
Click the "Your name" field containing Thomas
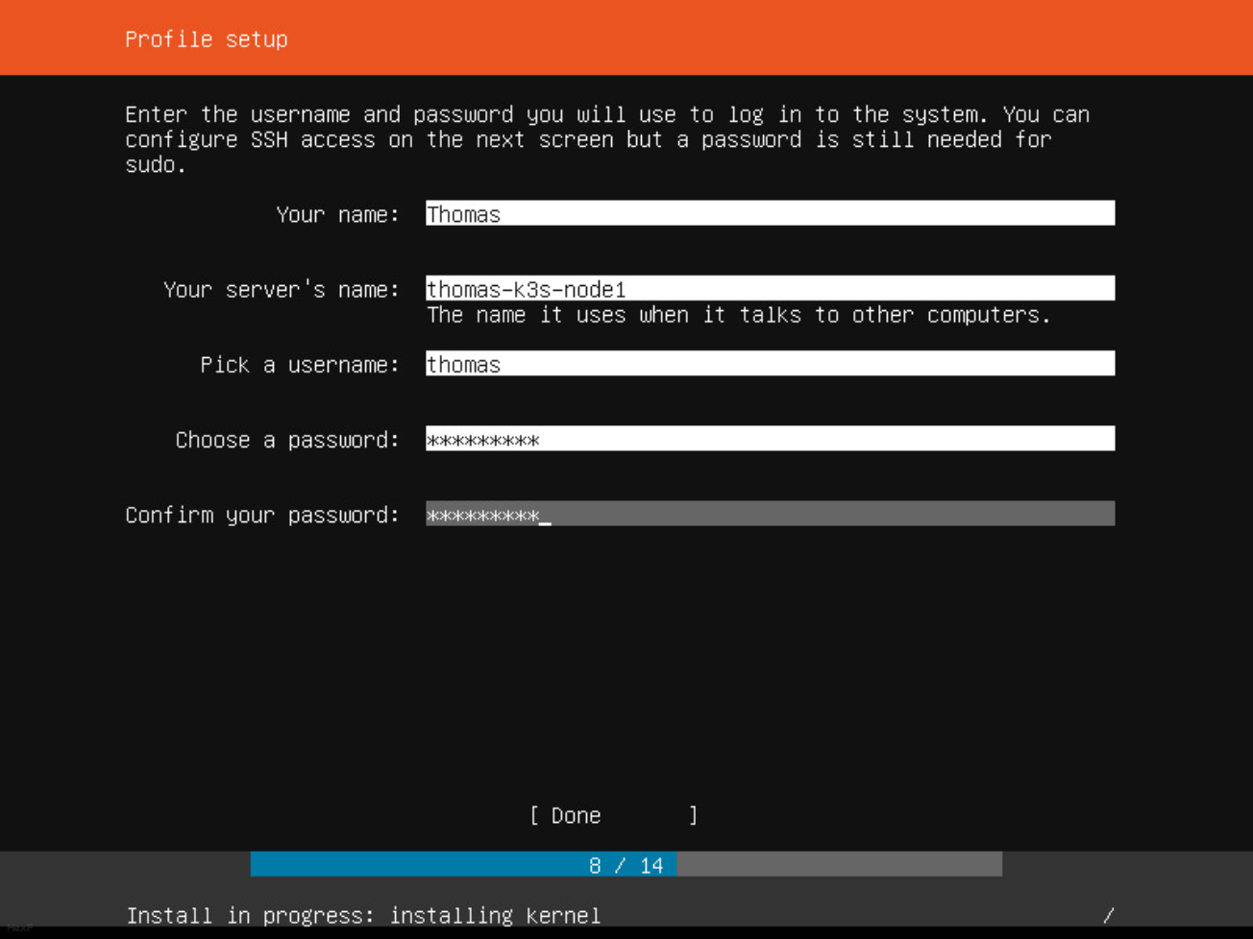click(769, 213)
